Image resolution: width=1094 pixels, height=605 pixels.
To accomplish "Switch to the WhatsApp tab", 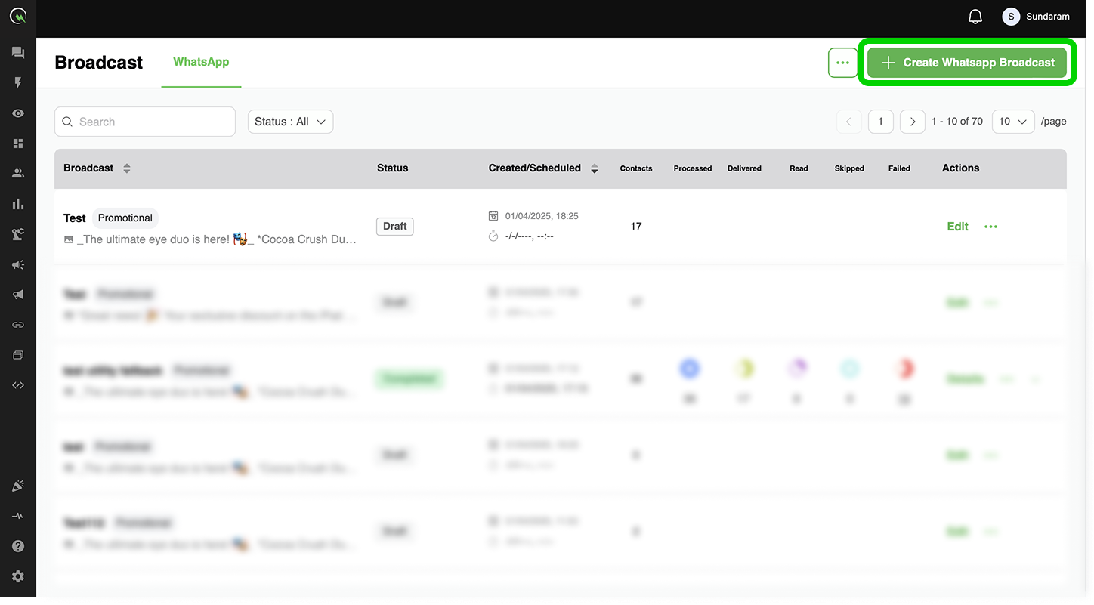I will tap(201, 62).
